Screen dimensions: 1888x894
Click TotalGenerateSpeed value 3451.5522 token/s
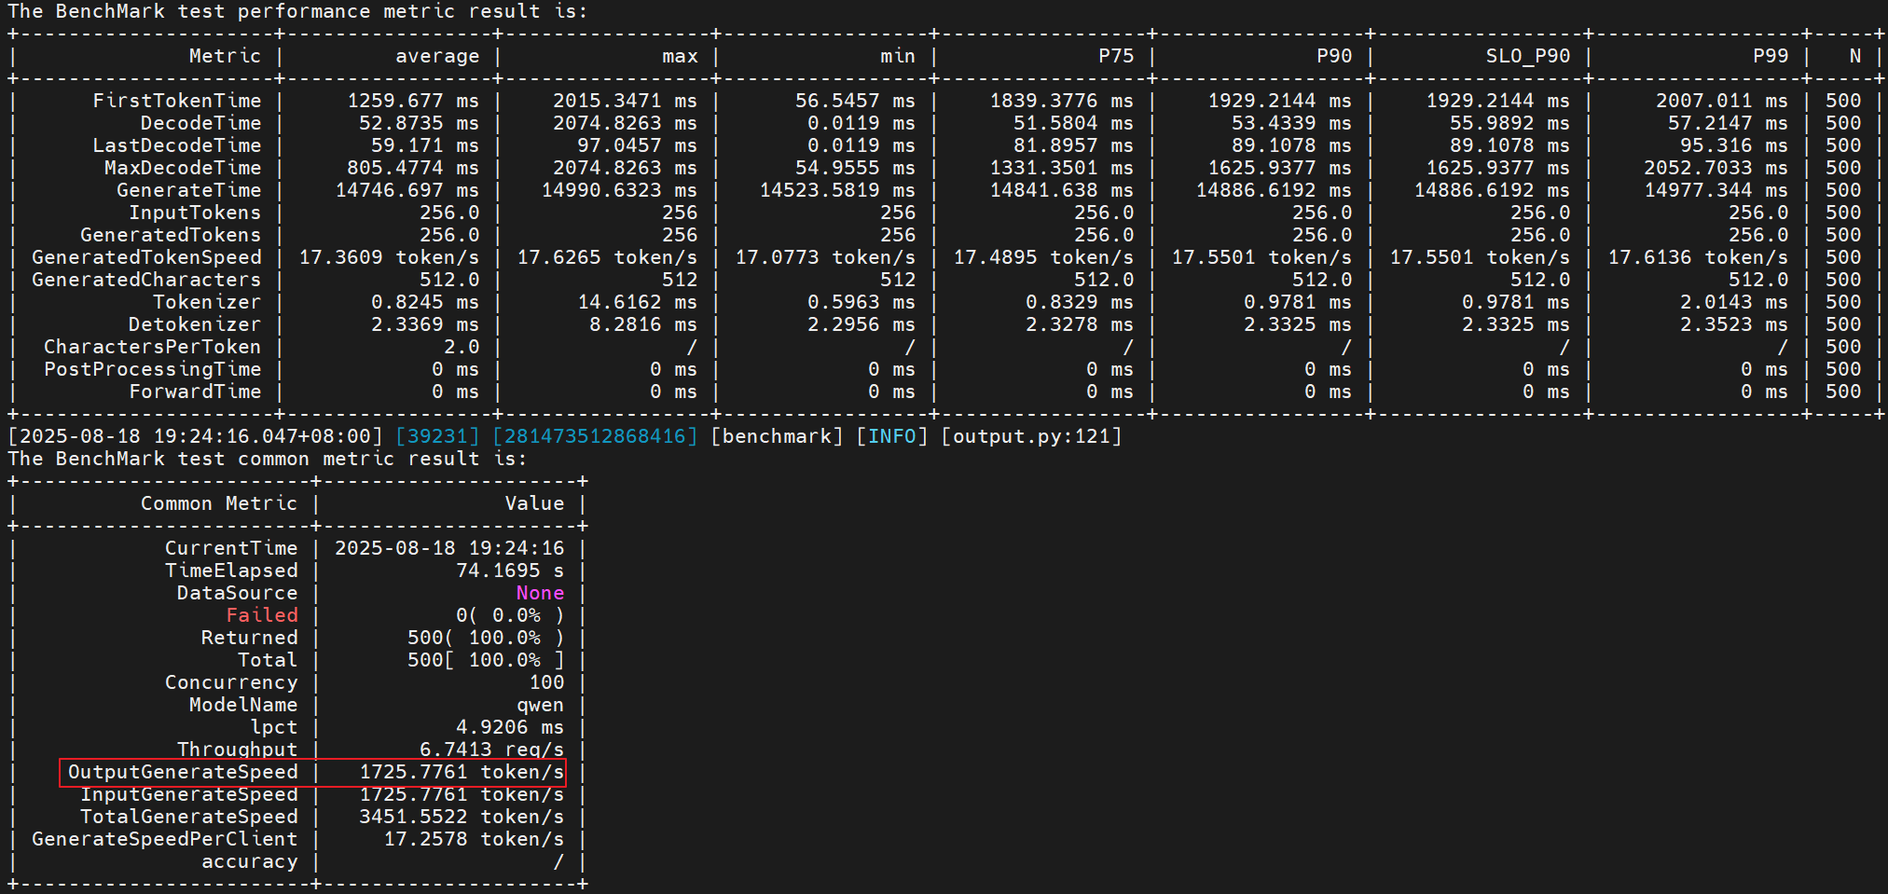coord(462,817)
